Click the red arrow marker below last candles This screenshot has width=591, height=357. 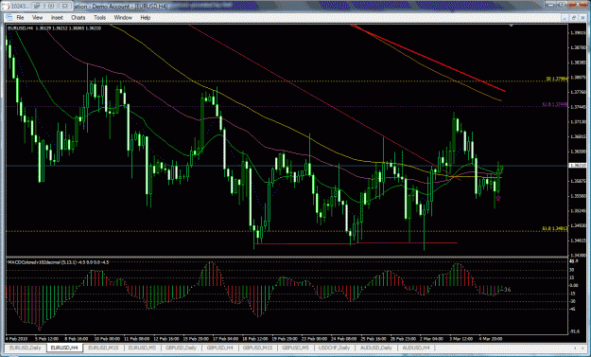498,198
